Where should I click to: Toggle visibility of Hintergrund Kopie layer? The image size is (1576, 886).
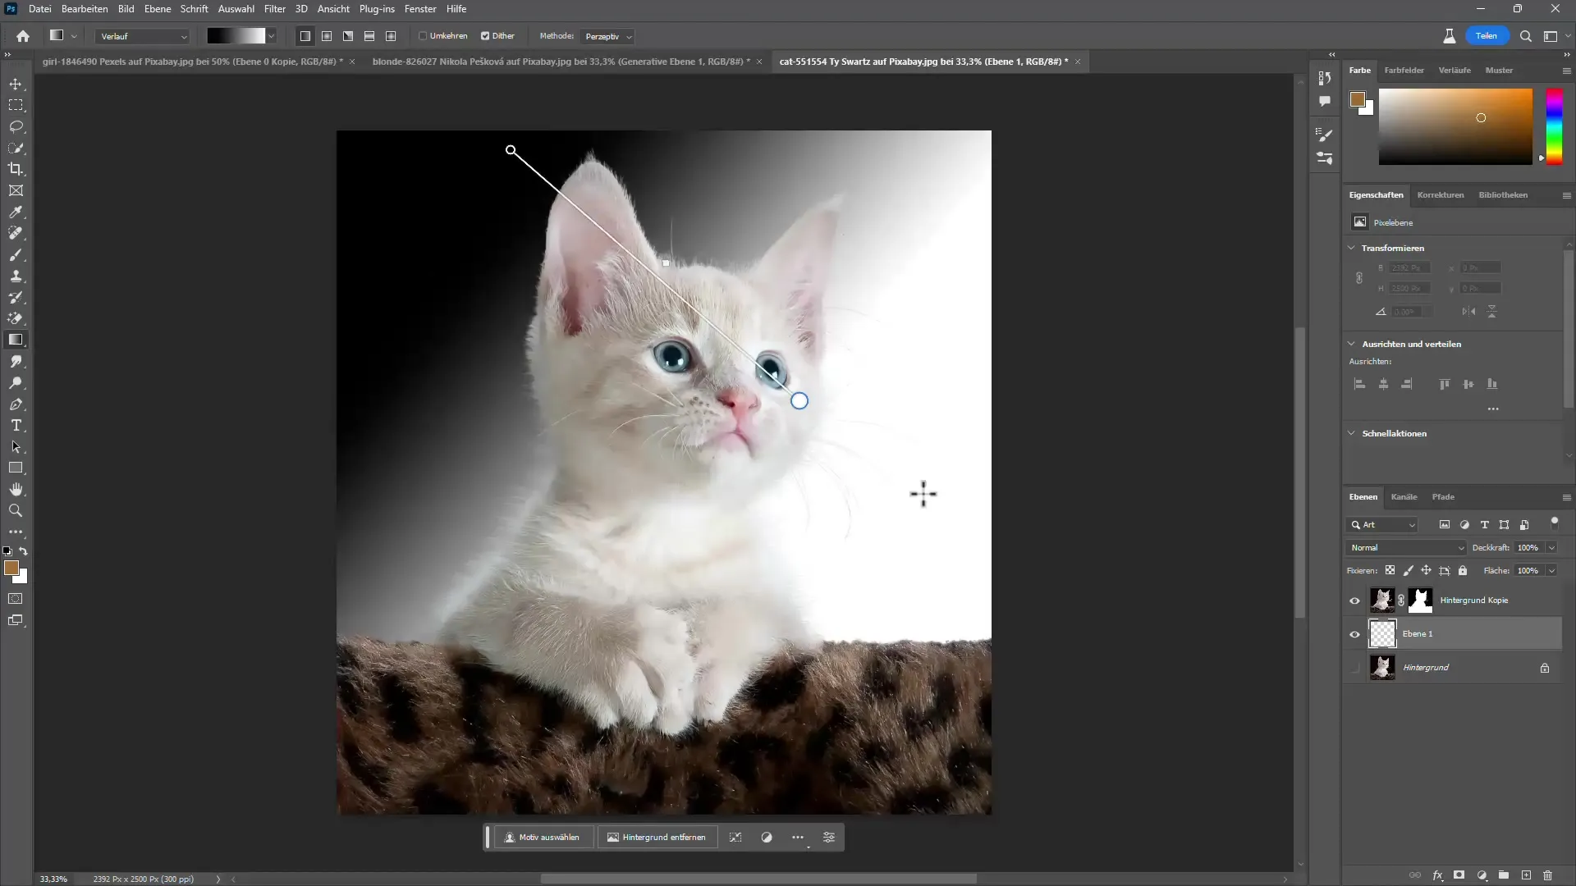point(1354,601)
